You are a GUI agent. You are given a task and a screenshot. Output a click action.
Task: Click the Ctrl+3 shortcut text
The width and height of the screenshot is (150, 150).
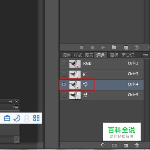133,74
